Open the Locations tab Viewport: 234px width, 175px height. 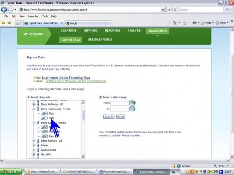click(x=69, y=31)
